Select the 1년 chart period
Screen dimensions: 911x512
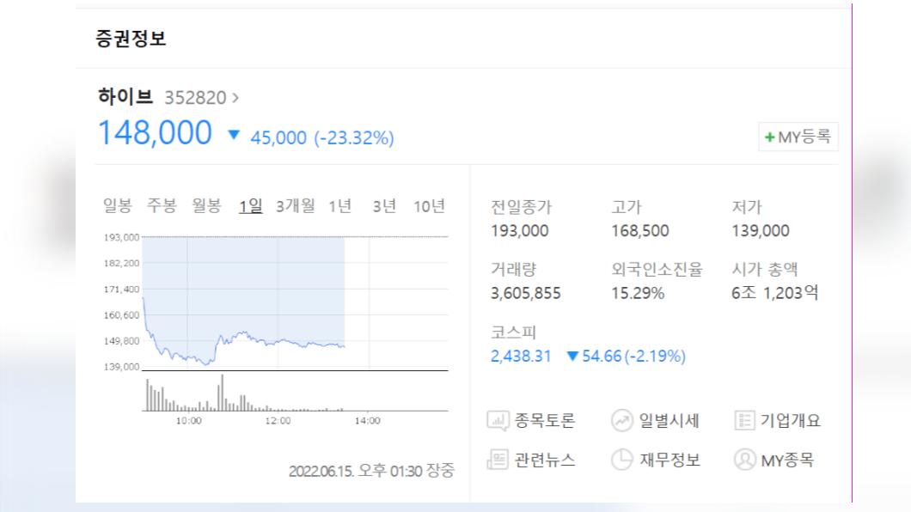pyautogui.click(x=339, y=205)
